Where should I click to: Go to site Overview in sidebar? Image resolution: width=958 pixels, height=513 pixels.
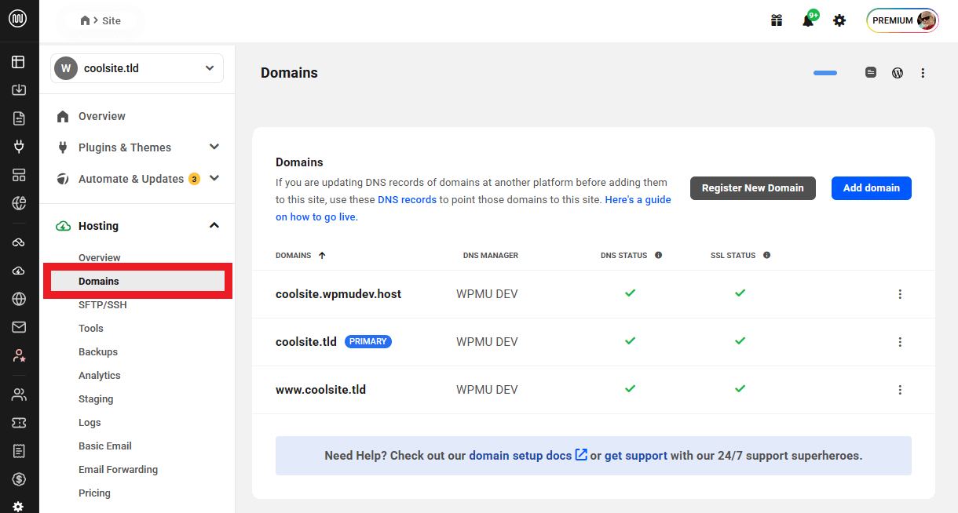tap(101, 116)
